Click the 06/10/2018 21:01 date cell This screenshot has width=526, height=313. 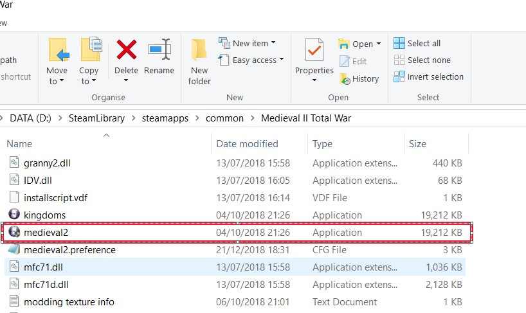pos(253,302)
